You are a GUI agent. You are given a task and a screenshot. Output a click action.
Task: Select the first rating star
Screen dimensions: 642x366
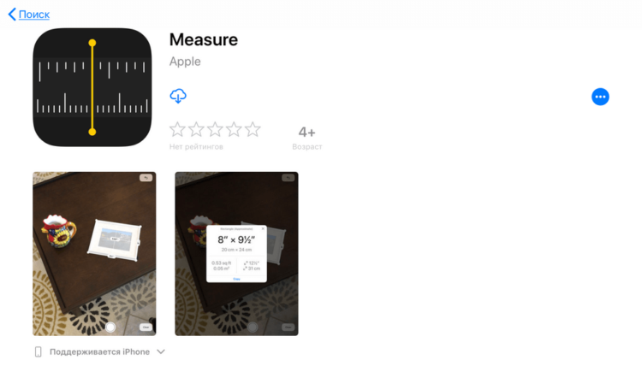point(177,129)
